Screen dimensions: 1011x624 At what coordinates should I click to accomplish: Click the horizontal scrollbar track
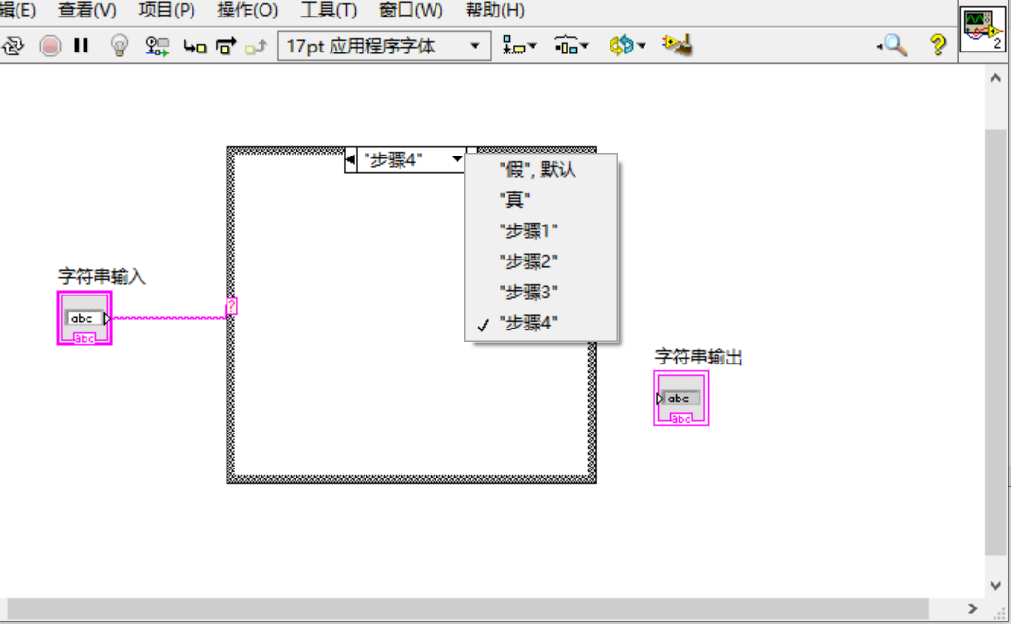coord(468,608)
